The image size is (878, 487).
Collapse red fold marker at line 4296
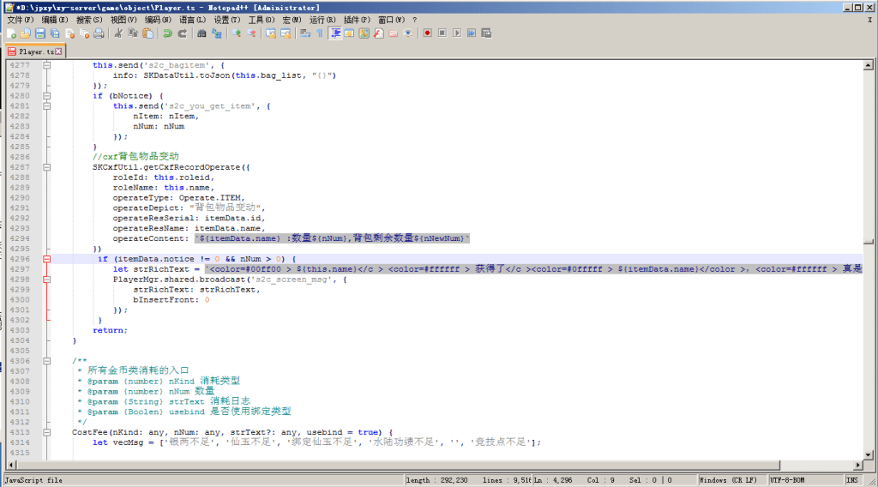point(47,259)
